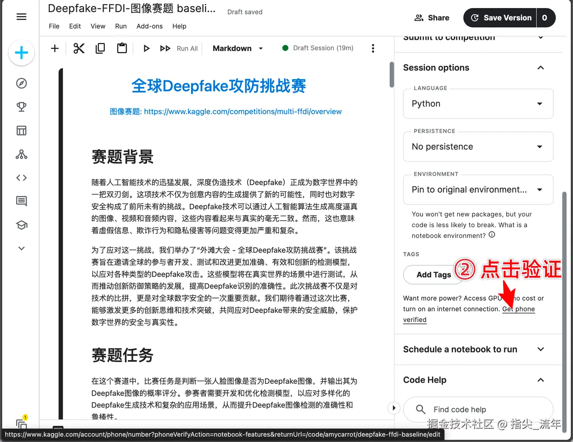Viewport: 573px width, 442px height.
Task: Click the Add Tags button
Action: point(434,275)
